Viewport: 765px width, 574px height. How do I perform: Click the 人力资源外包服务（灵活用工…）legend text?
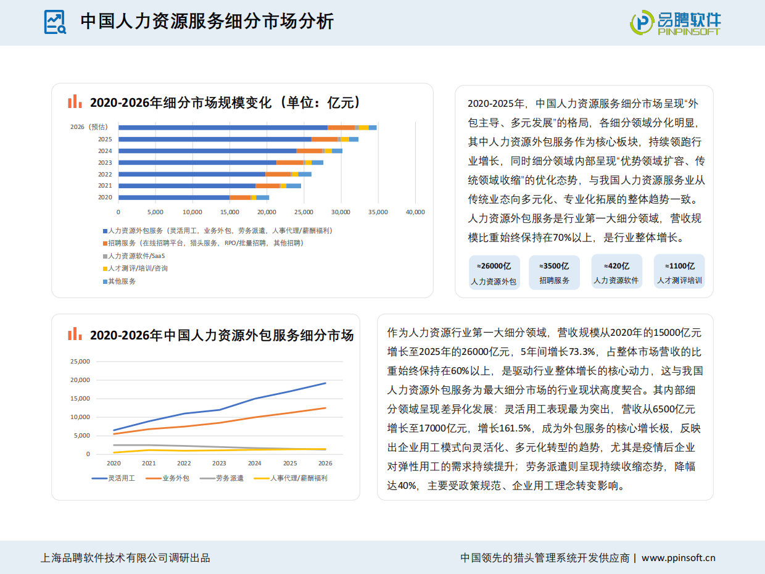point(220,230)
